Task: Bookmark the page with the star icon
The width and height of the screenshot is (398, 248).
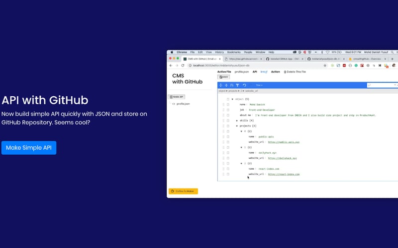Action: coord(325,65)
